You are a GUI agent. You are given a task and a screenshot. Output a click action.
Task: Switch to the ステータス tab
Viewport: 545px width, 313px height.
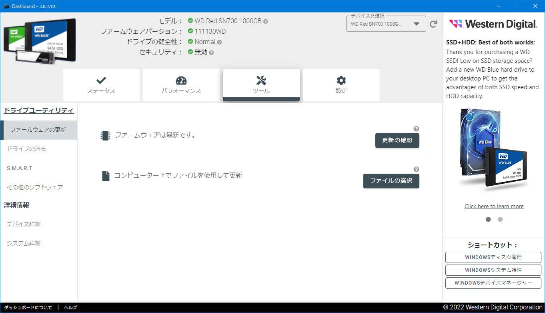(101, 85)
